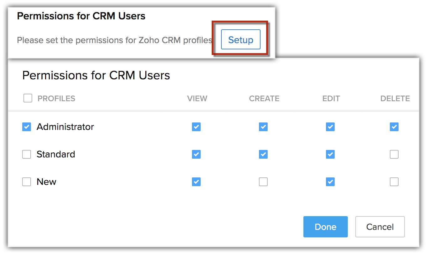Viewport: 429px width, 253px height.
Task: Enable Delete permission for New profile
Action: (394, 182)
